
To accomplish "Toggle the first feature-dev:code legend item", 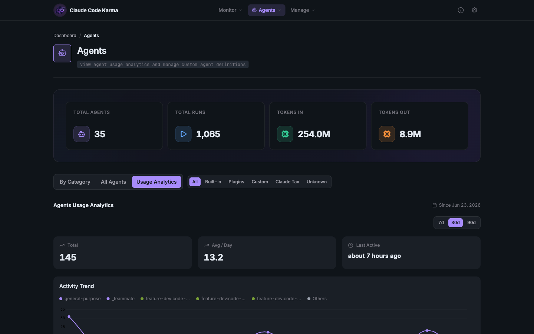I will [x=165, y=299].
